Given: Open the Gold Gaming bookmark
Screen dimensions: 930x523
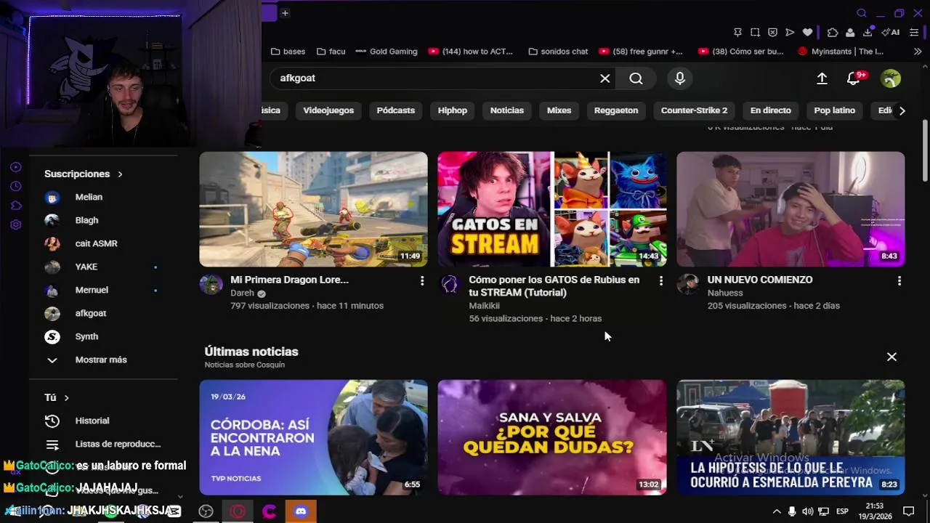Looking at the screenshot, I should [387, 52].
